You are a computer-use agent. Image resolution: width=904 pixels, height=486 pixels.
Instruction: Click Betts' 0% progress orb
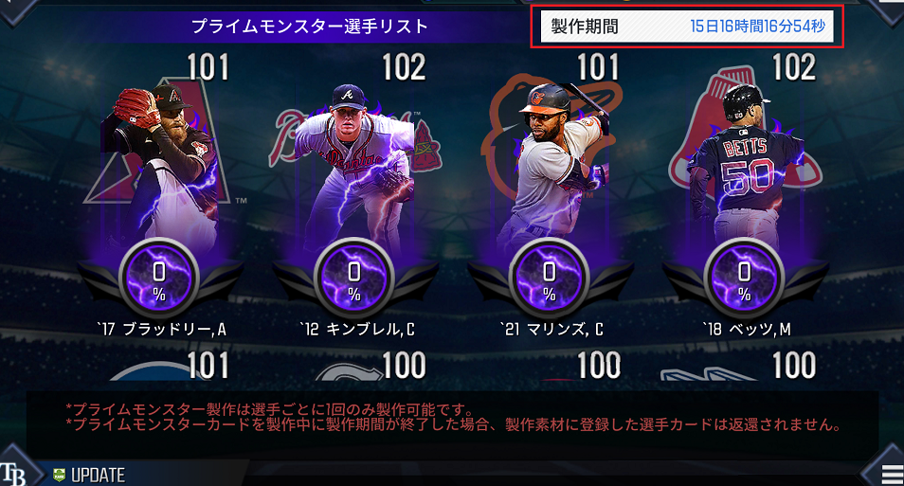[744, 279]
